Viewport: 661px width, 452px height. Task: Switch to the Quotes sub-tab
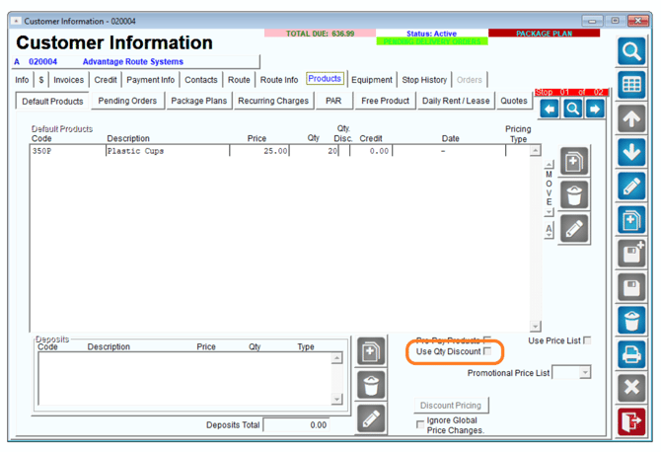click(x=514, y=101)
